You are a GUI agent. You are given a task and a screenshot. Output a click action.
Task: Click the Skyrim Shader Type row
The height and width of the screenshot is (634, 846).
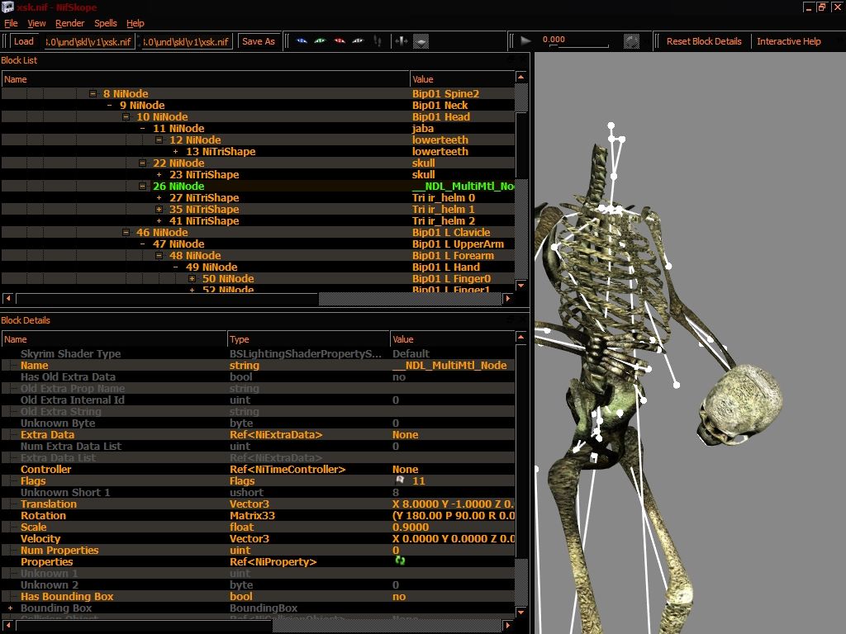point(258,353)
